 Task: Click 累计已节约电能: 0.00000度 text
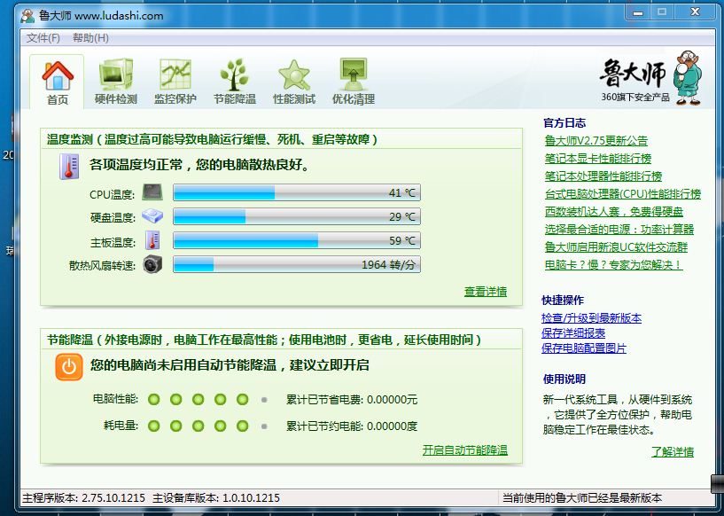coord(352,426)
